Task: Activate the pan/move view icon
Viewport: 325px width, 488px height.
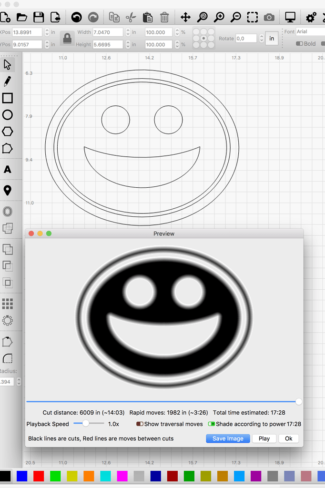Action: coord(185,17)
